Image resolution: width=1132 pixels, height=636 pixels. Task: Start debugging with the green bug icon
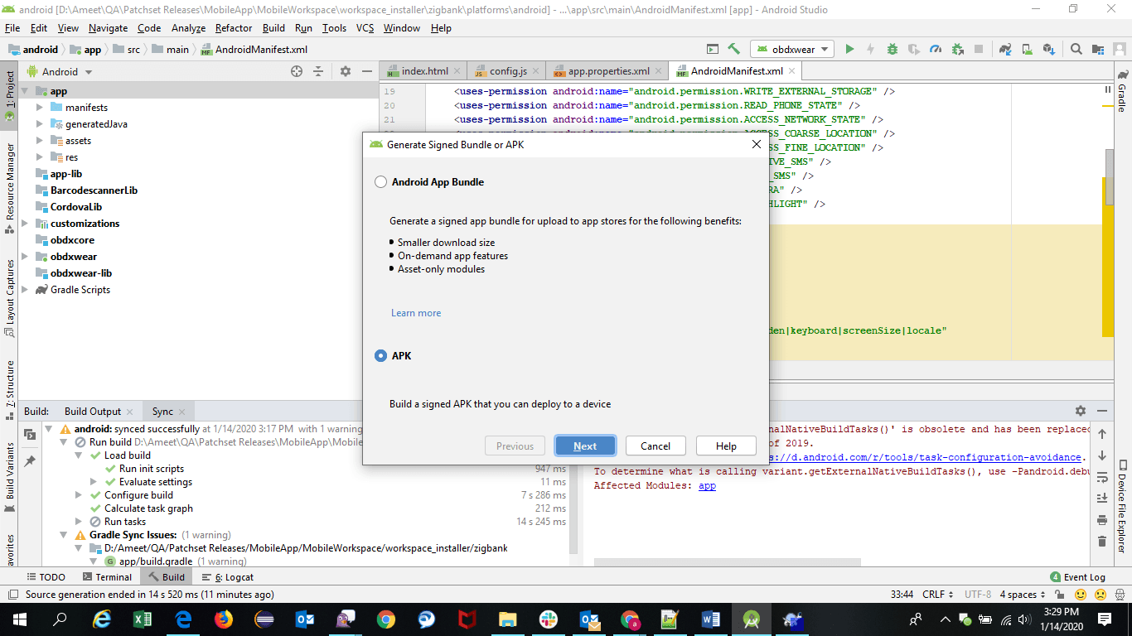pyautogui.click(x=893, y=49)
